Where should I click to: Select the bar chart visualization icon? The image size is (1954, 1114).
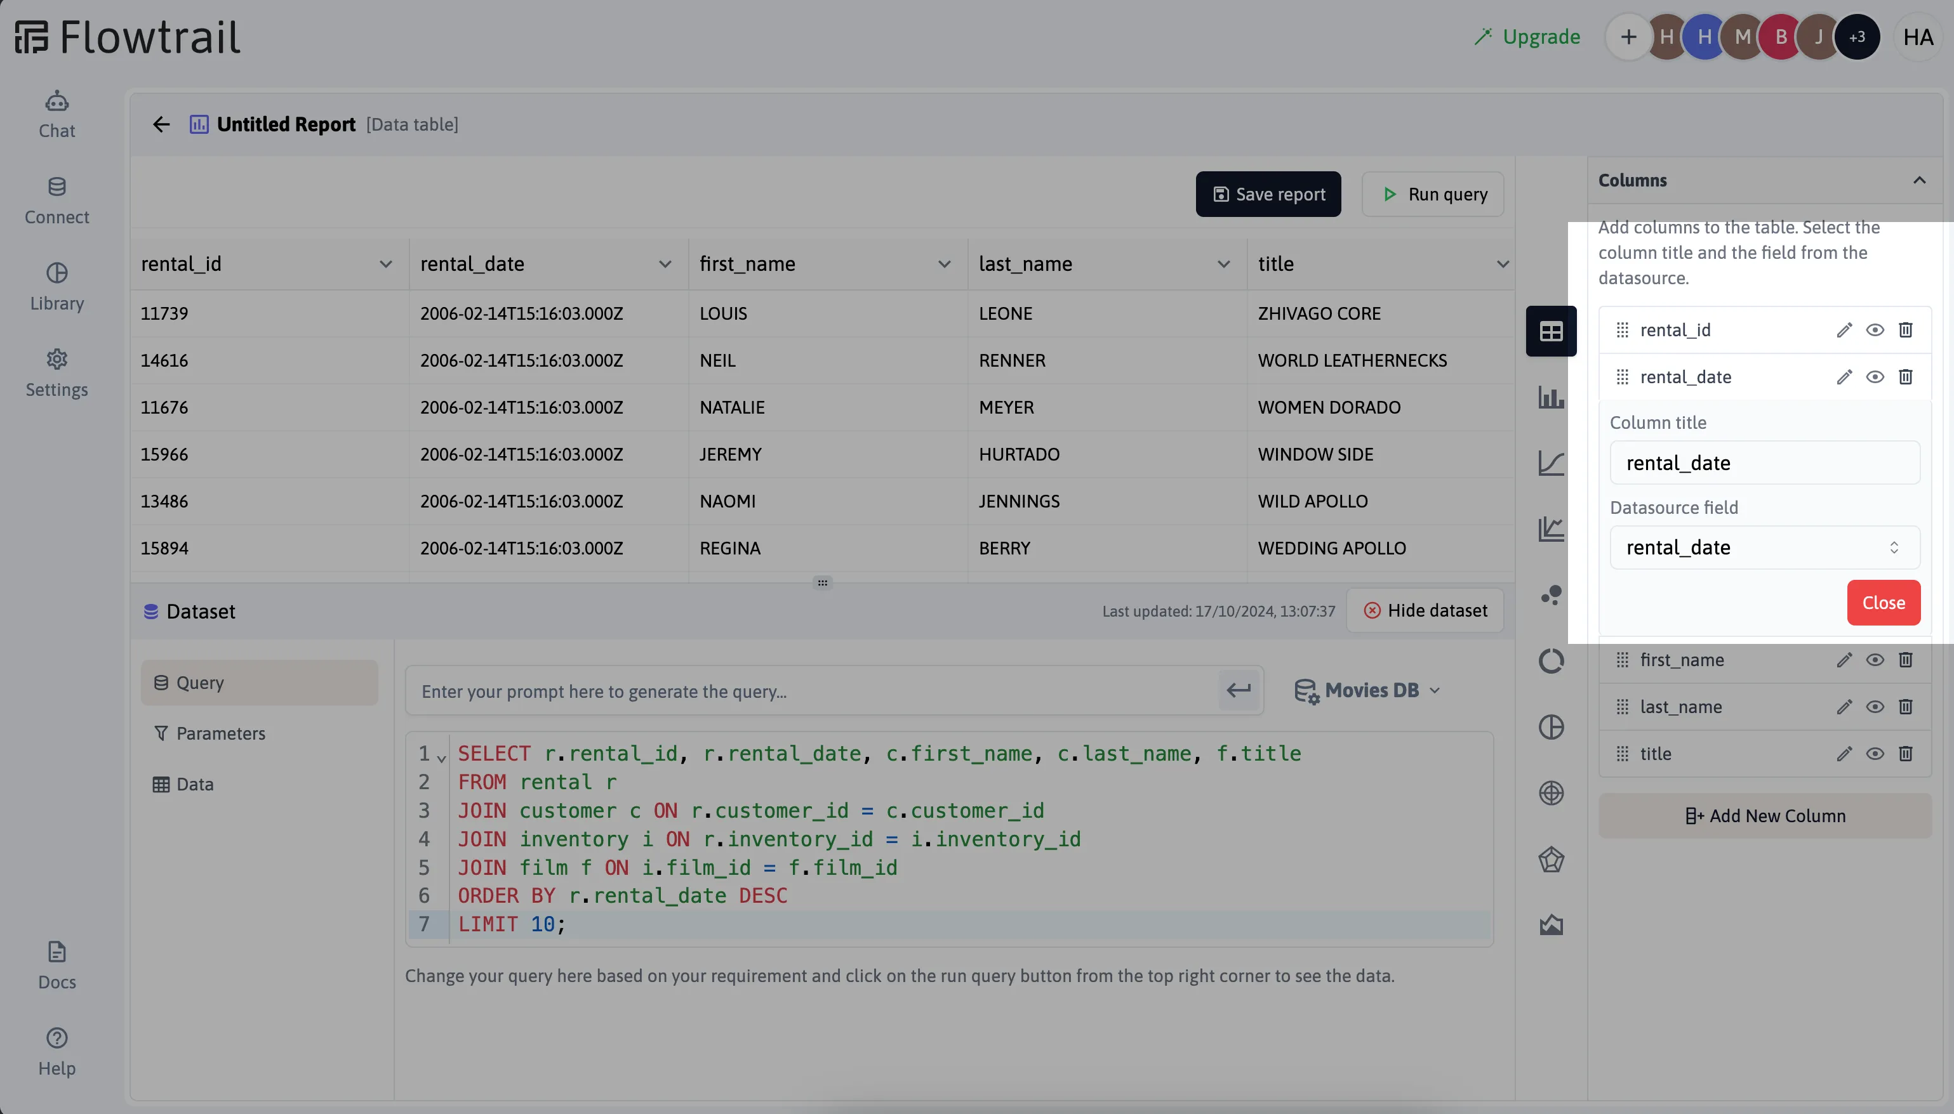pos(1552,396)
